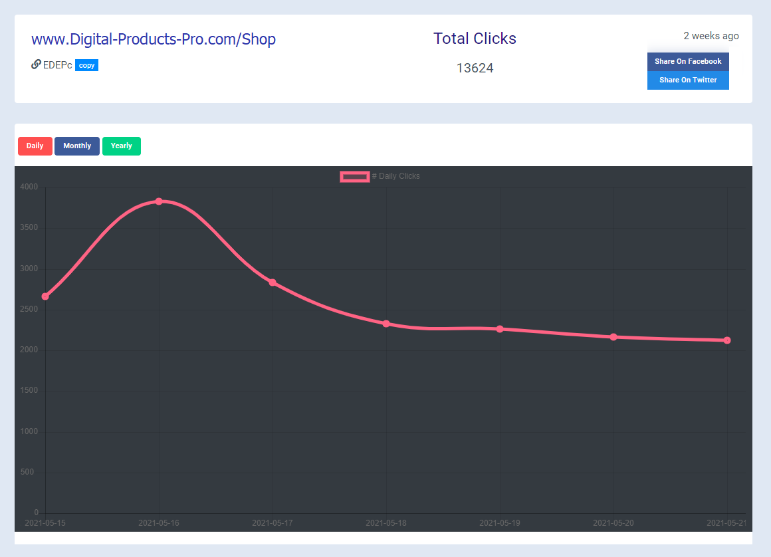Click the data point at 2021-05-18
This screenshot has height=557, width=771.
386,324
